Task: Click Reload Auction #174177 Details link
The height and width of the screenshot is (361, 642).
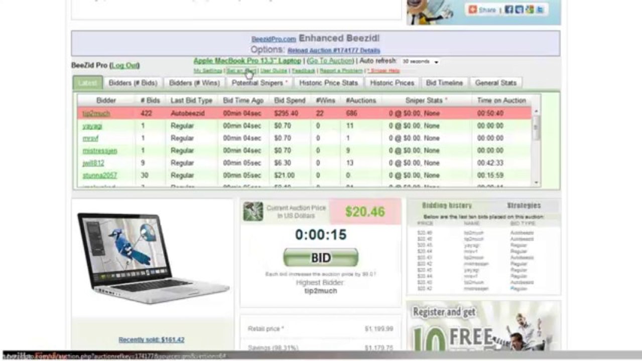Action: pyautogui.click(x=334, y=51)
